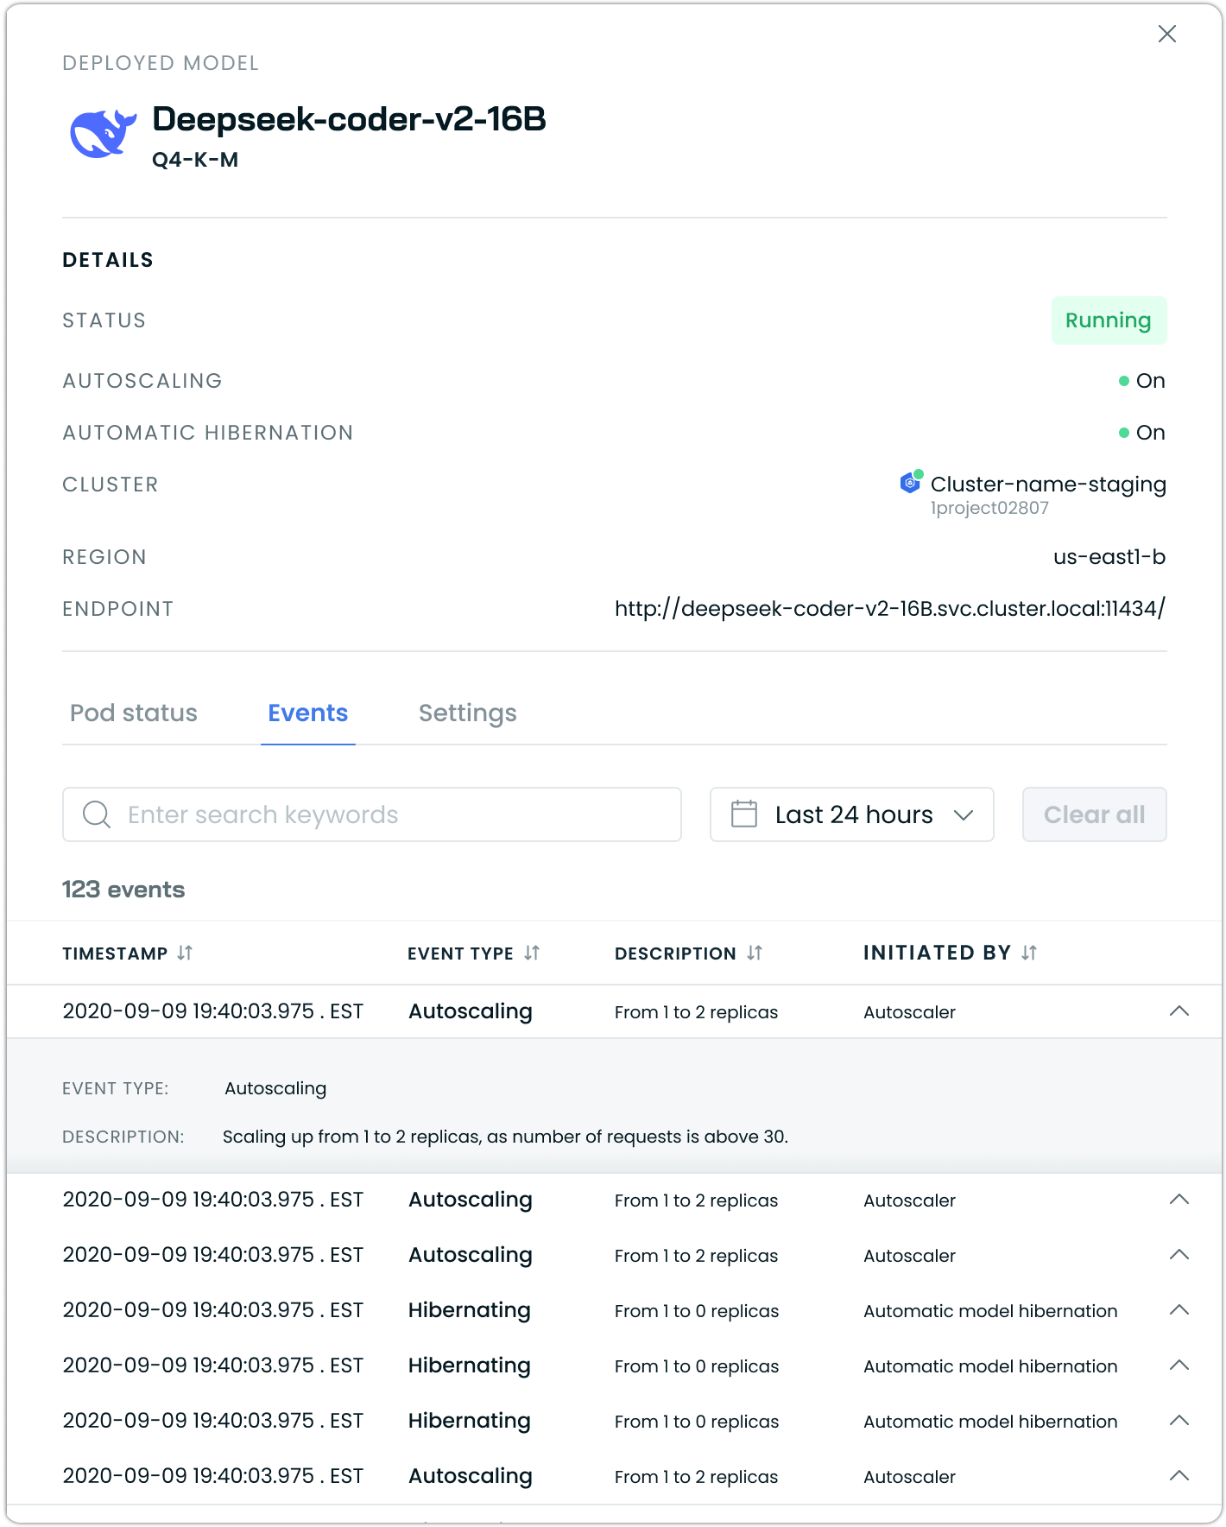Close the deployed model panel
This screenshot has height=1527, width=1226.
pyautogui.click(x=1166, y=34)
